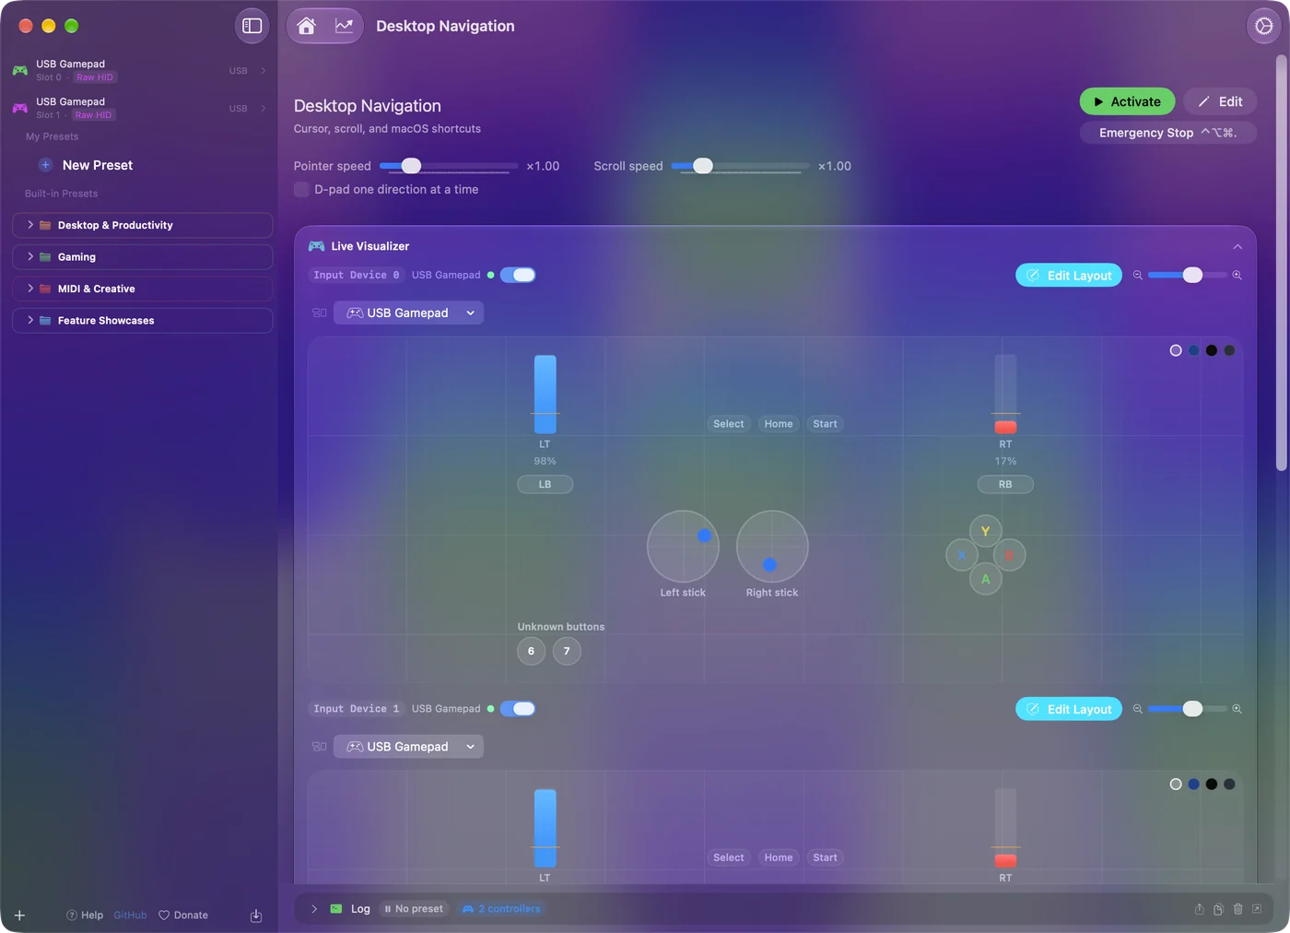Disable the Input Device 0 toggle

(518, 275)
